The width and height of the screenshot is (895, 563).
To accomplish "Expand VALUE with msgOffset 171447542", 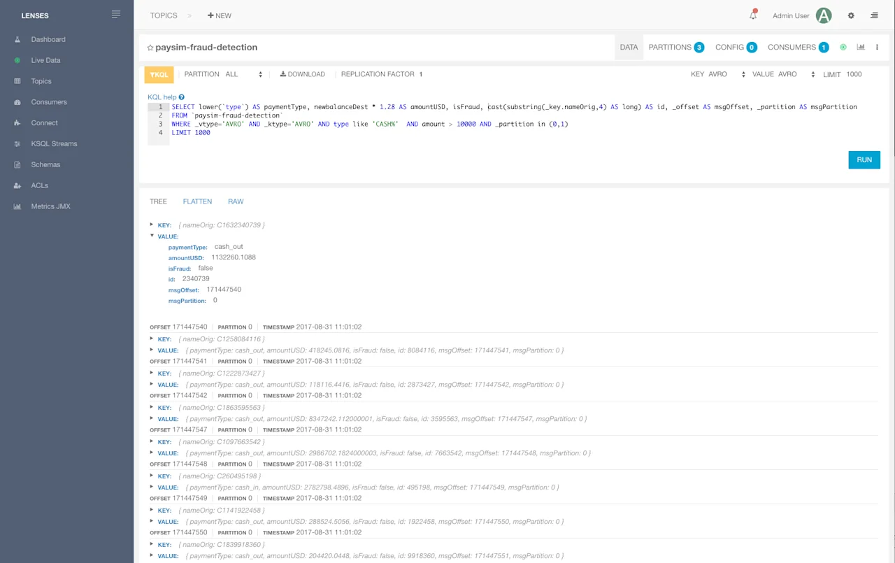I will pos(152,384).
